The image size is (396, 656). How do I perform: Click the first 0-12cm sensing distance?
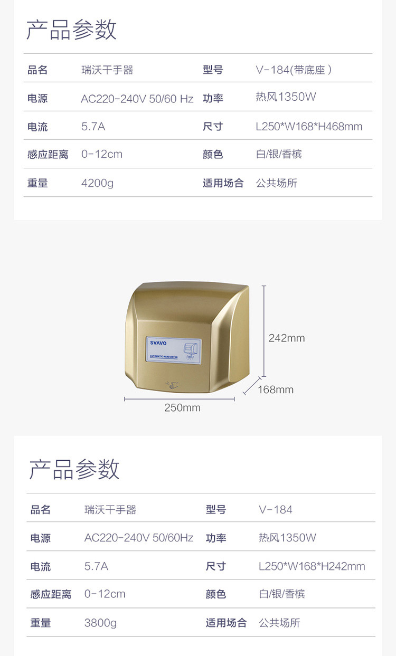(102, 154)
